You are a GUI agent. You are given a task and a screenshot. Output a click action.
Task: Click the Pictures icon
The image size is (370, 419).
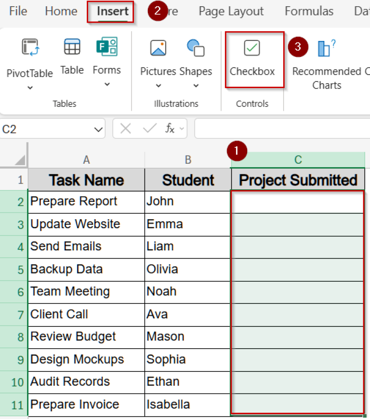(x=158, y=48)
